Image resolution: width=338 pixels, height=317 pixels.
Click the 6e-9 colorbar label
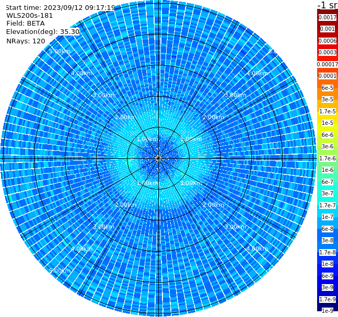point(328,276)
